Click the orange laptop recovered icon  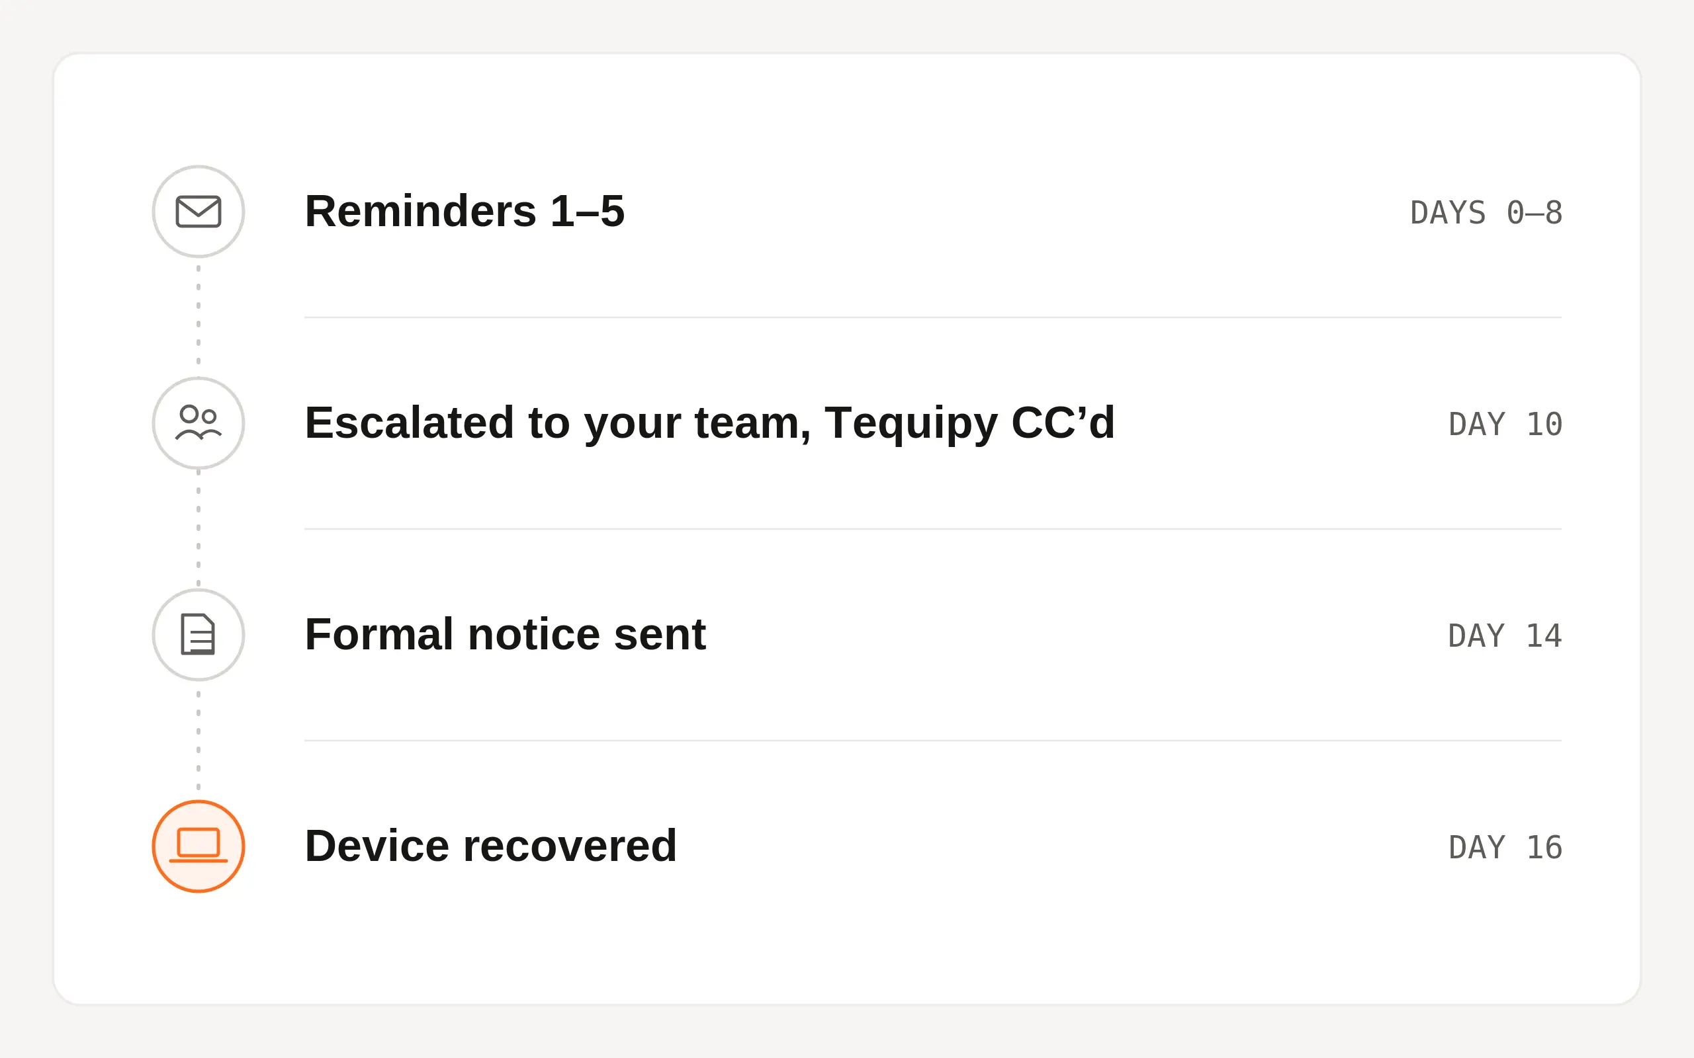tap(198, 846)
